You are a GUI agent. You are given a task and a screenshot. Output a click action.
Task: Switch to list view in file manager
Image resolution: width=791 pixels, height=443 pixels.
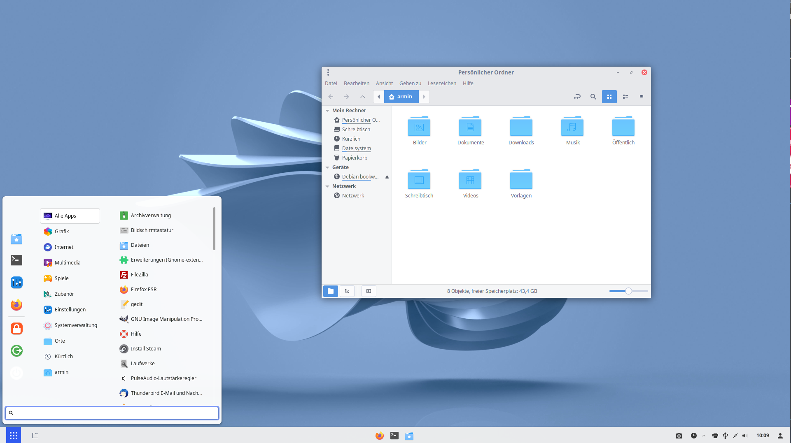625,97
